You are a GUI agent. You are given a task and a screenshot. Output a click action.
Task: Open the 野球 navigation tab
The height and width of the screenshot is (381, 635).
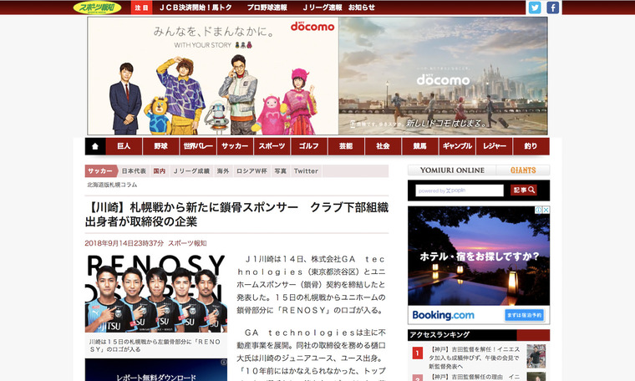[160, 146]
